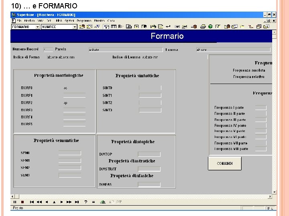The width and height of the screenshot is (289, 216).
Task: Click the green filter icon in the bottom bar
Action: pos(103,202)
